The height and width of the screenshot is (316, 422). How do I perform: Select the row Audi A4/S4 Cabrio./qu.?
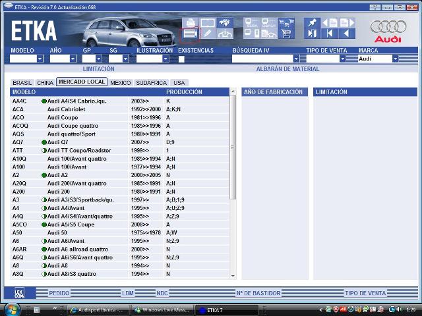[x=120, y=101]
